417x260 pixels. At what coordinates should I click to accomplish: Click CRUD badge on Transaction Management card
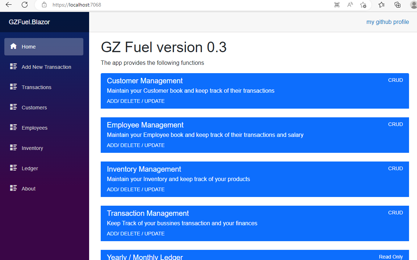coord(396,213)
